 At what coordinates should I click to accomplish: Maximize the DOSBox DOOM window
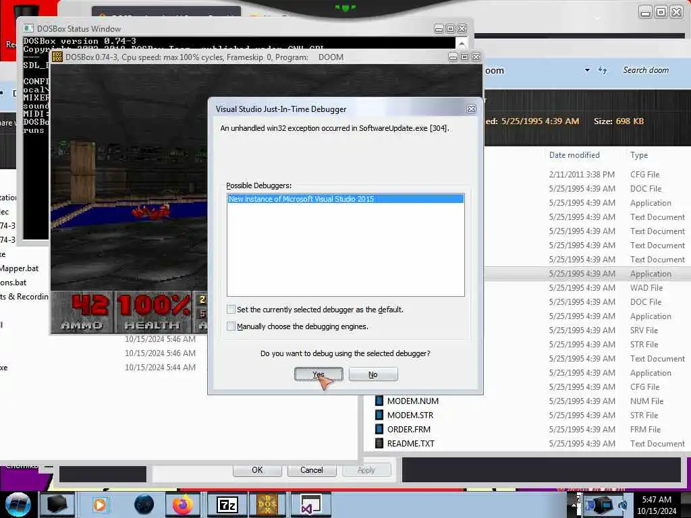tap(464, 57)
